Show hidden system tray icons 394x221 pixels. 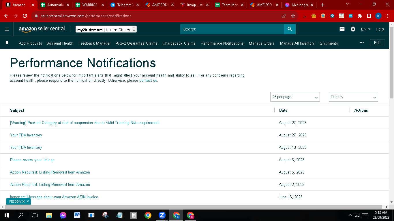350,215
